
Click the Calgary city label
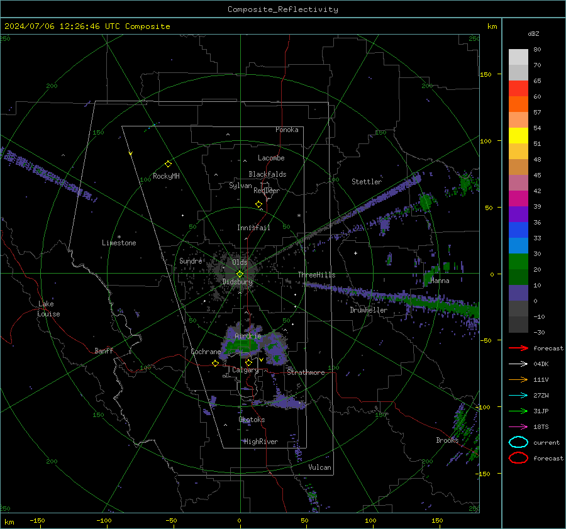pyautogui.click(x=245, y=370)
